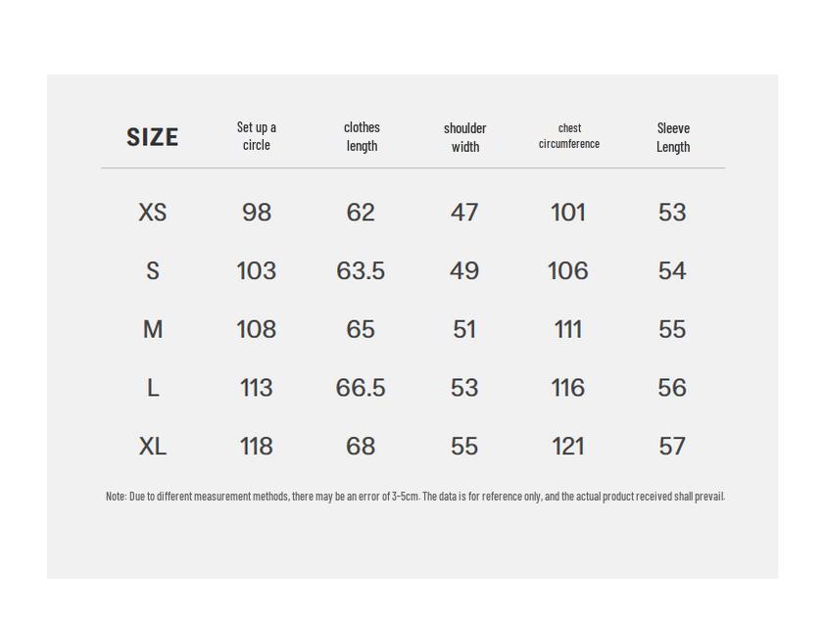Viewport: 825px width, 619px height.
Task: Click the 'shoulder width' header text
Action: (x=464, y=137)
